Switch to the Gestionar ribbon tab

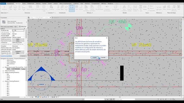[x=87, y=4]
